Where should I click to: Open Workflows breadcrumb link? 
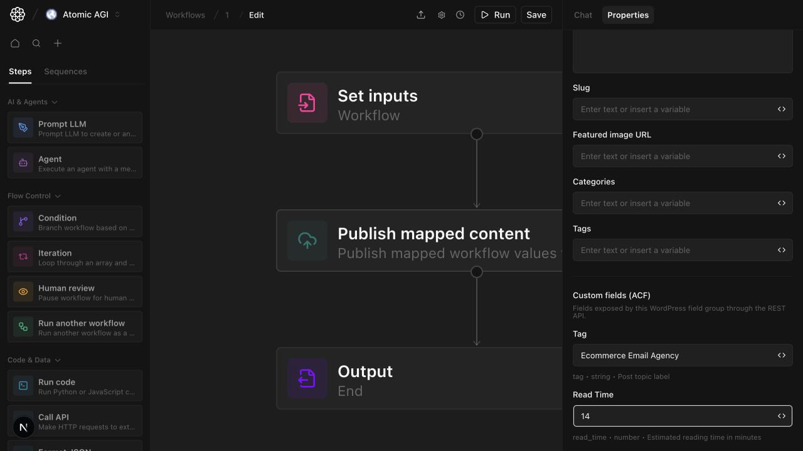(185, 15)
